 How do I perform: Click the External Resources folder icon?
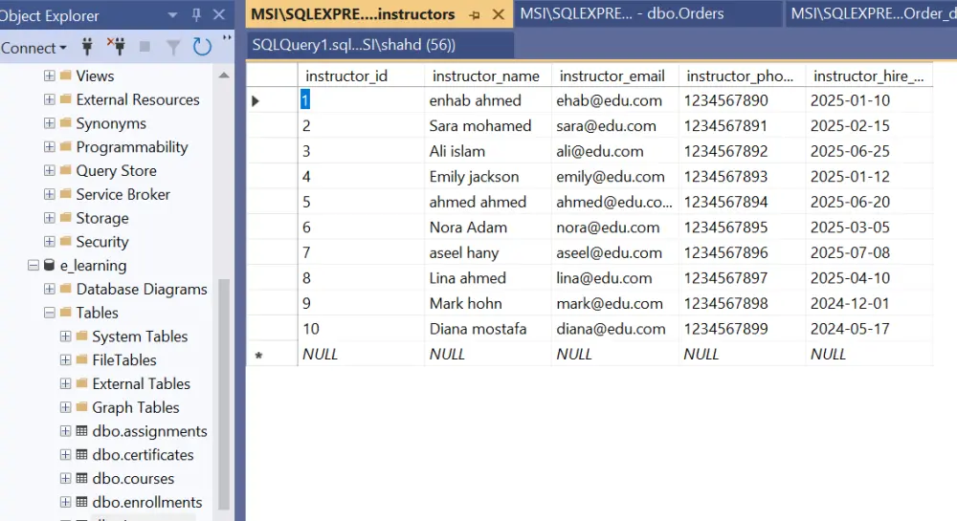point(66,99)
